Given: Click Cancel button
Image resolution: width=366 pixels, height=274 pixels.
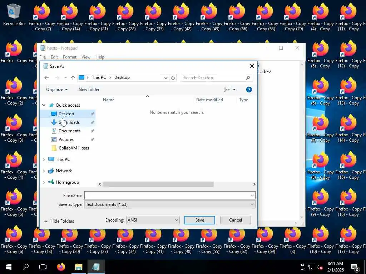Looking at the screenshot, I should pyautogui.click(x=236, y=220).
